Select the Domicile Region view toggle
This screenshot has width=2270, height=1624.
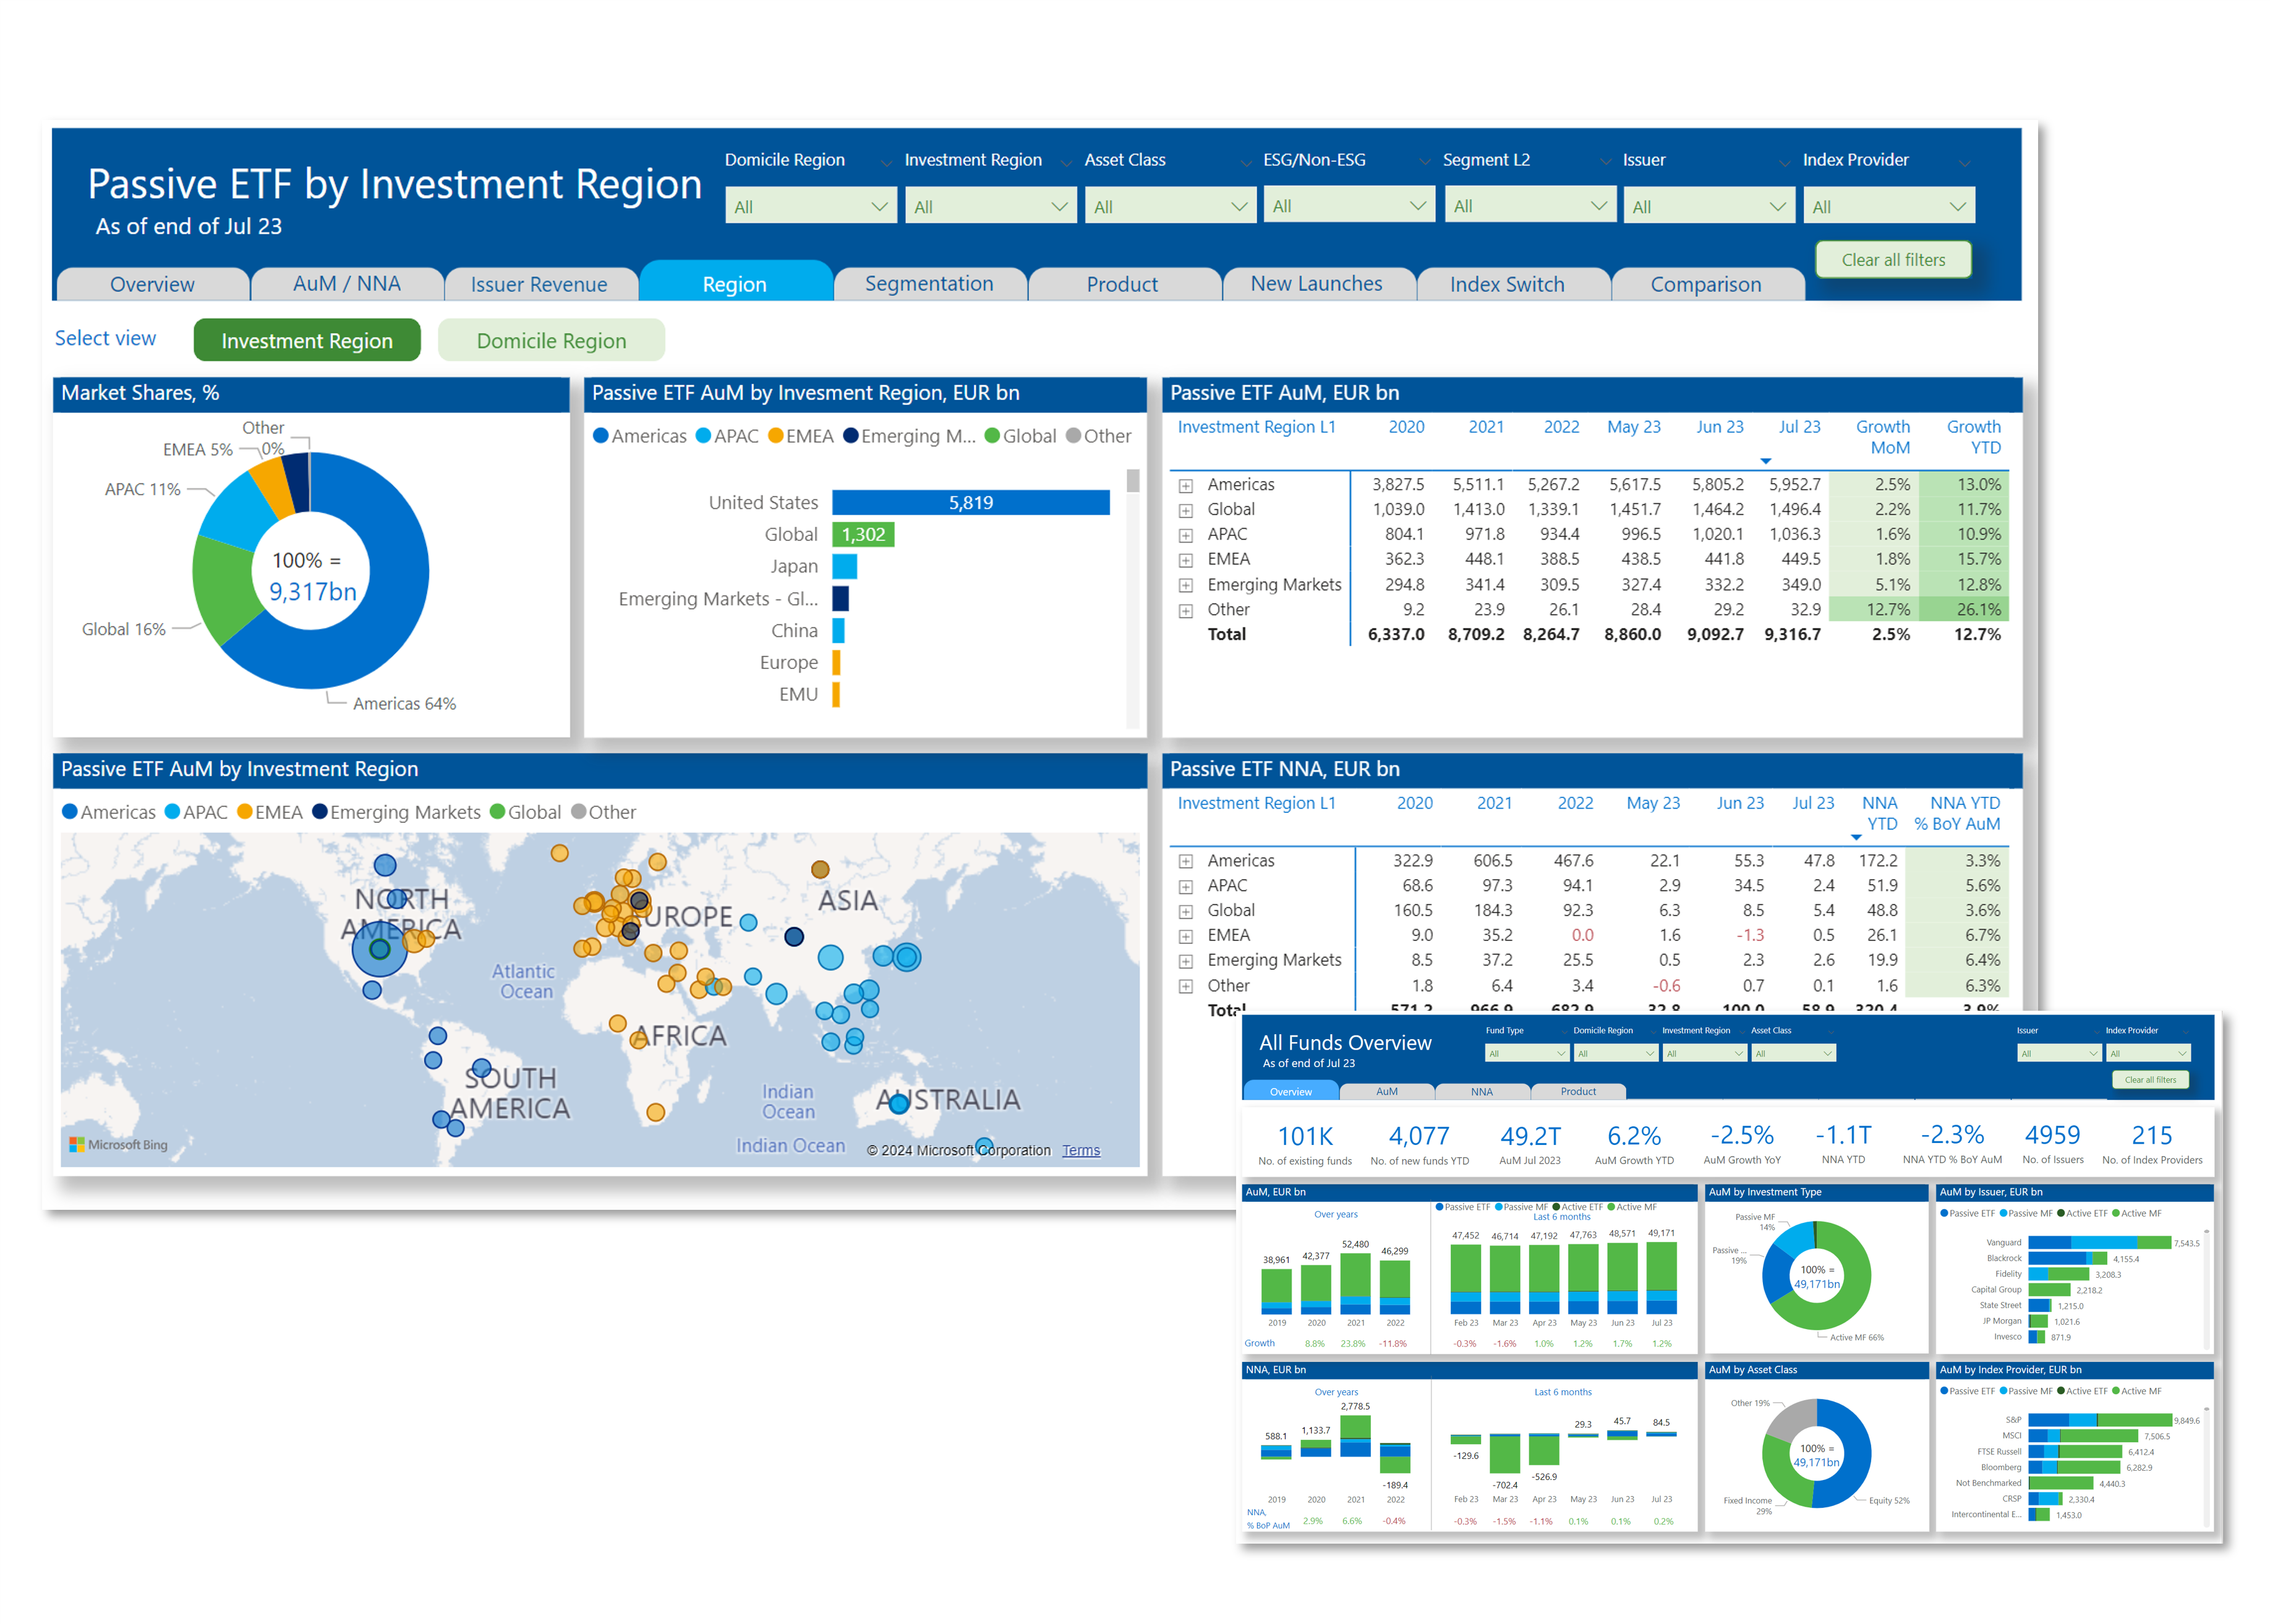(551, 341)
